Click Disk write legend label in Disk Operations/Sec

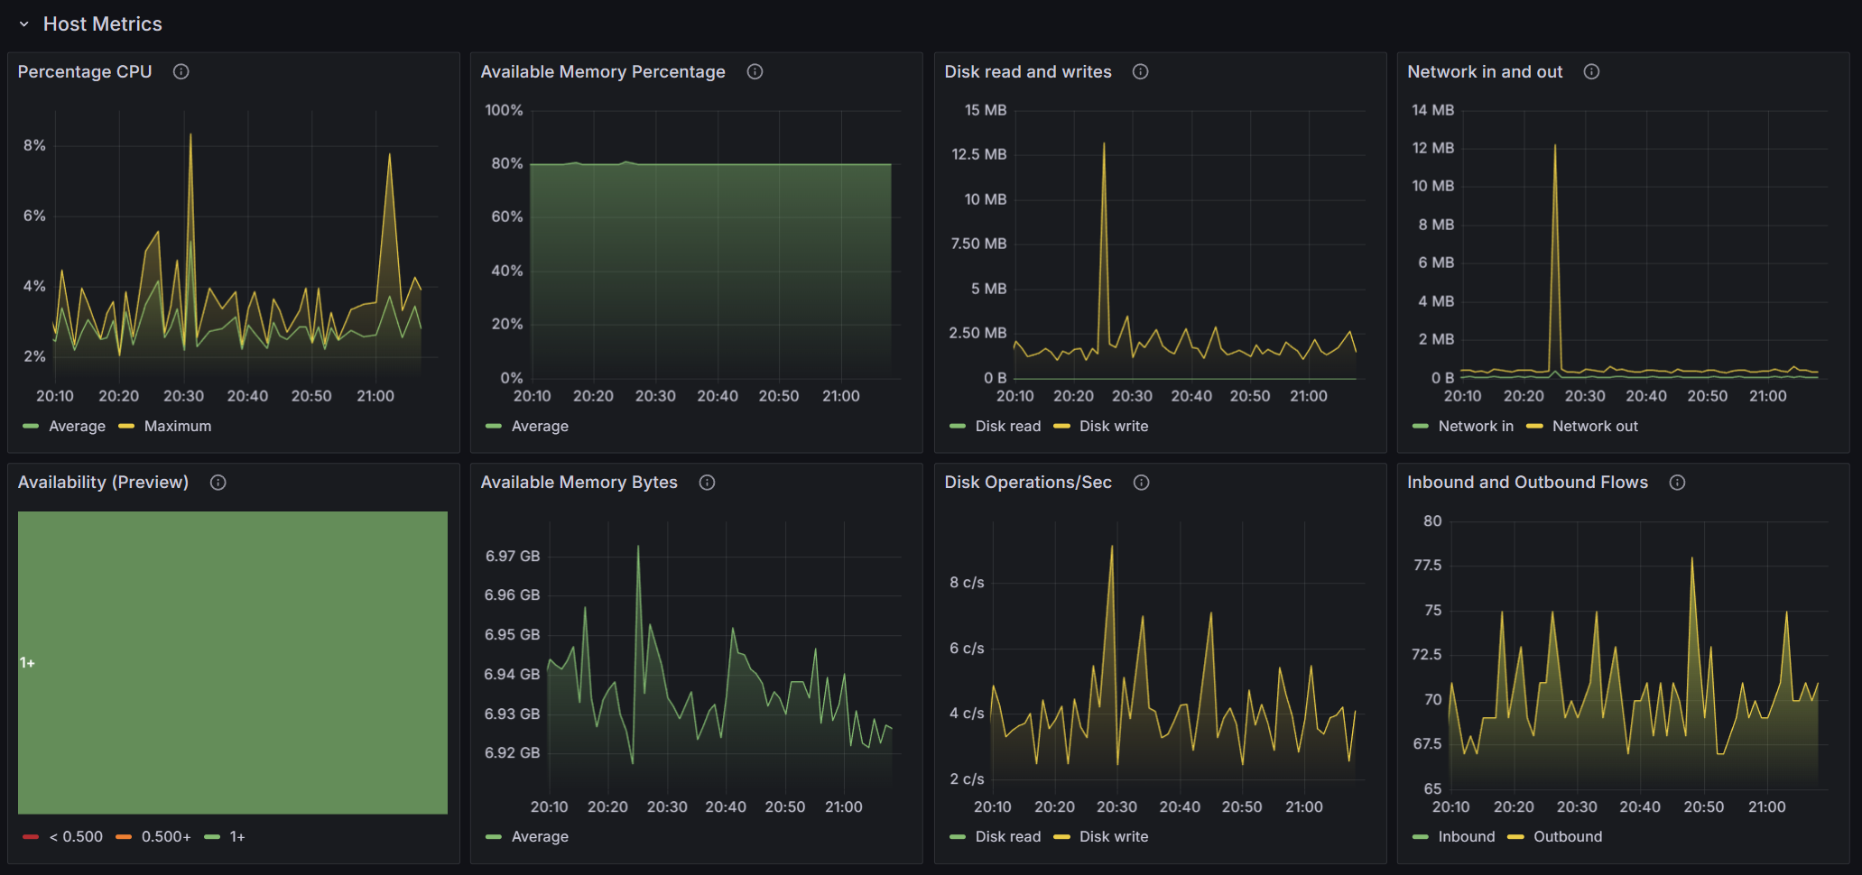(x=1114, y=837)
